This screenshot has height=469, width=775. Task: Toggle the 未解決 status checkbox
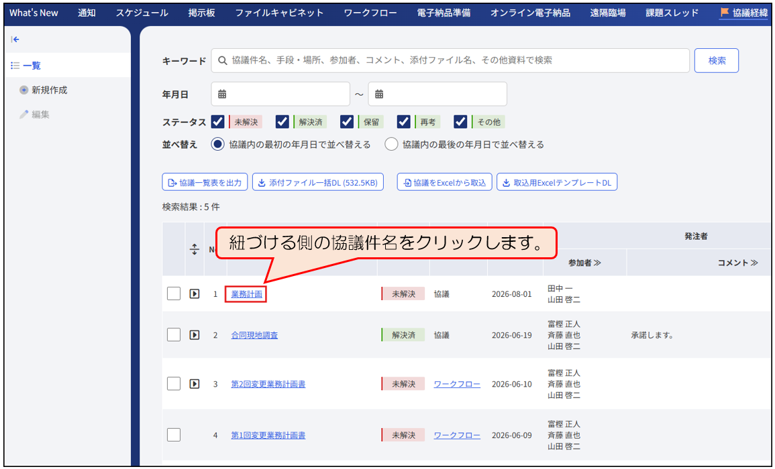coord(217,121)
